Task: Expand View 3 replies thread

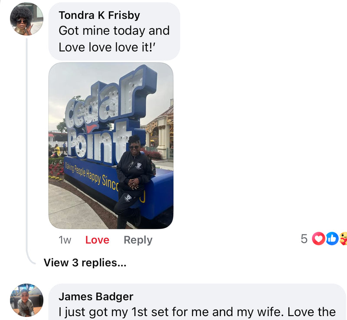Action: [x=85, y=263]
